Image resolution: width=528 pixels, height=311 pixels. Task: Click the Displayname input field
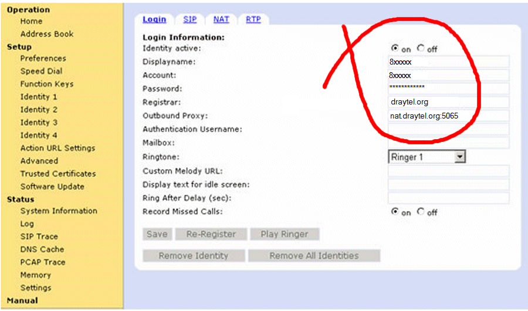449,62
